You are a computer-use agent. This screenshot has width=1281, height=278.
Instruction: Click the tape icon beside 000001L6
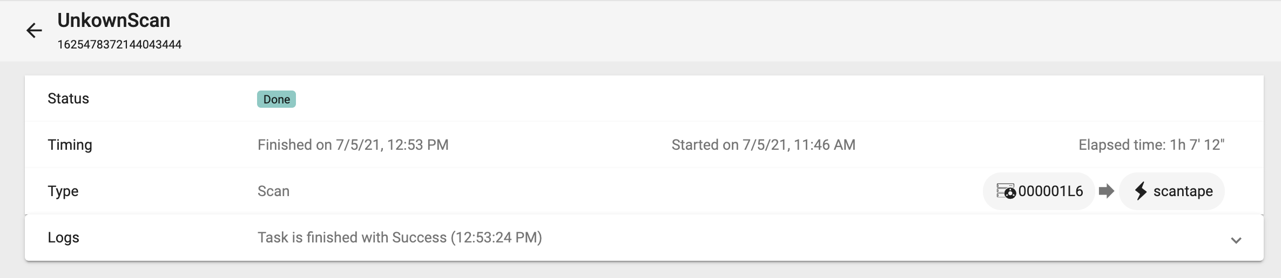[x=1006, y=191]
